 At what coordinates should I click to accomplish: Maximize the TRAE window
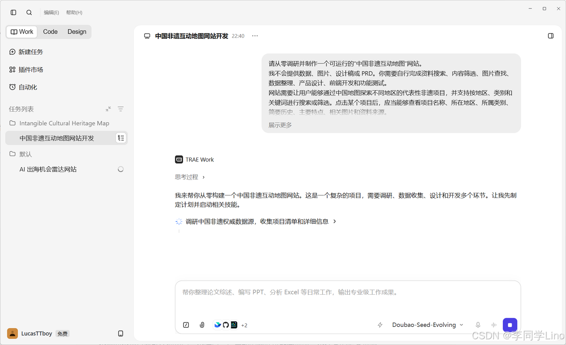tap(544, 8)
